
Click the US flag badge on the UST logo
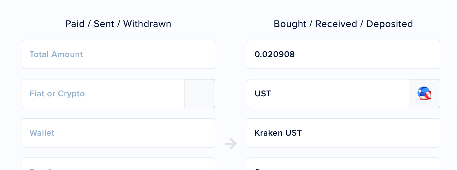(x=426, y=96)
